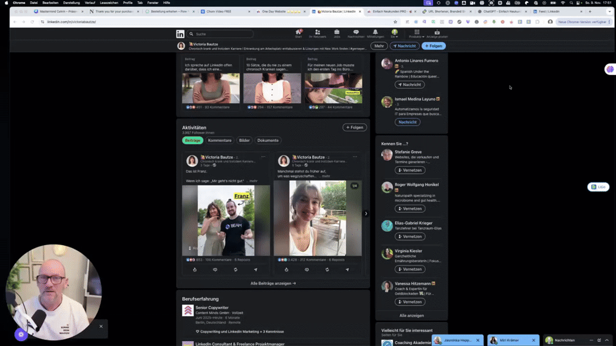Comment on the Franz post

215,270
